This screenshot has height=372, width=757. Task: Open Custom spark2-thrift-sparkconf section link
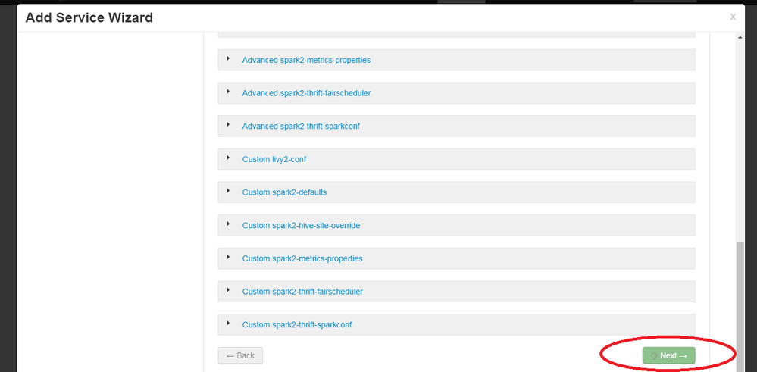click(297, 325)
